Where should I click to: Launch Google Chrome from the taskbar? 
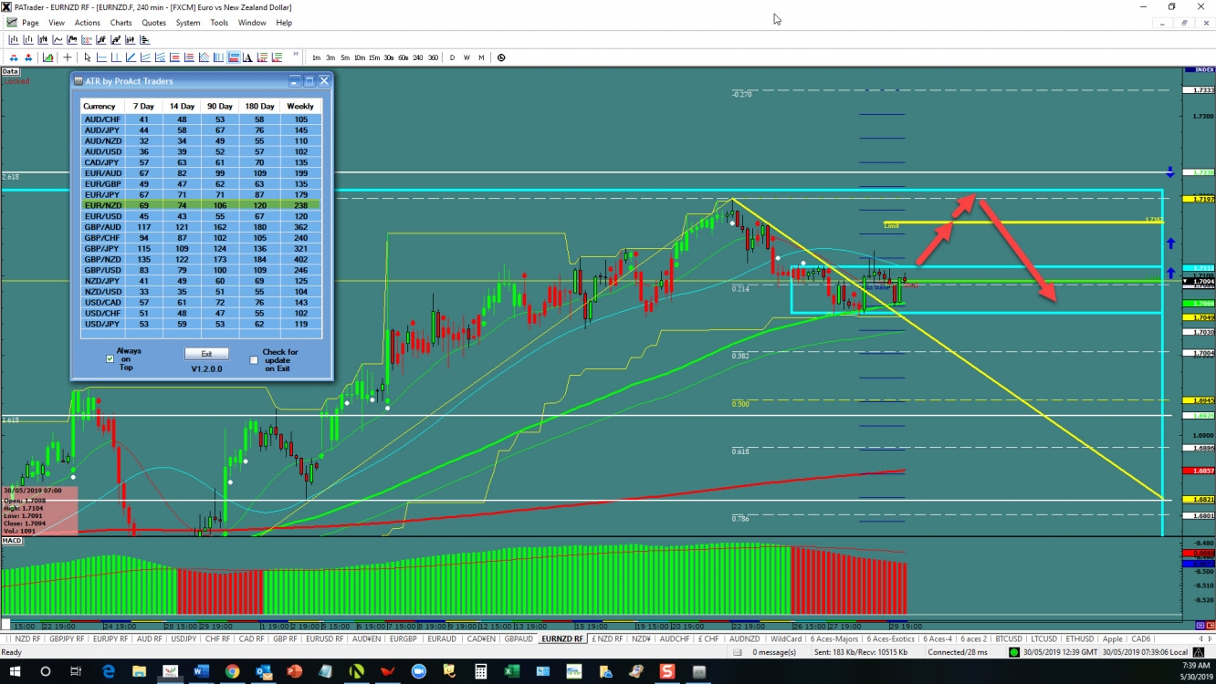coord(232,671)
